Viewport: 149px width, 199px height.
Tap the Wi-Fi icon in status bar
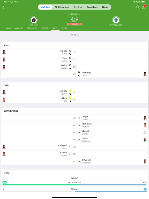tap(134, 2)
